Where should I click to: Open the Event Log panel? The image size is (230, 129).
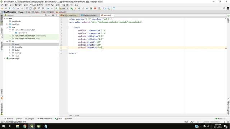click(220, 119)
